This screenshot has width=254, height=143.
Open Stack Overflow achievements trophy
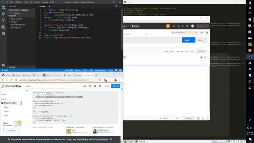(x=90, y=86)
